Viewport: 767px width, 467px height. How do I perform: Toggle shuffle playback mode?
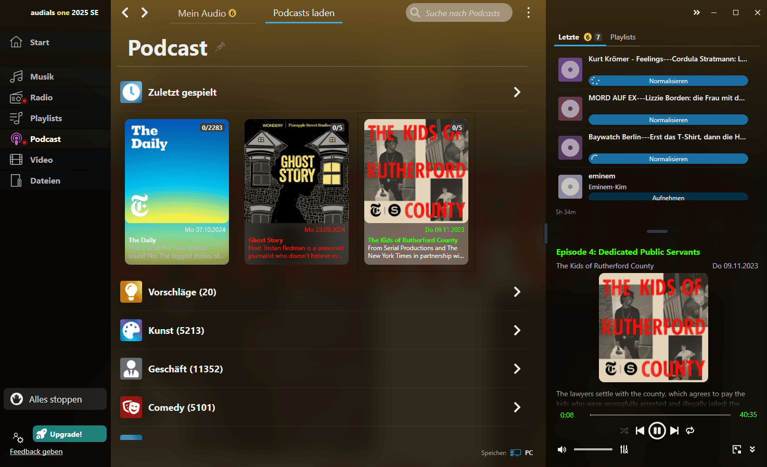tap(624, 431)
